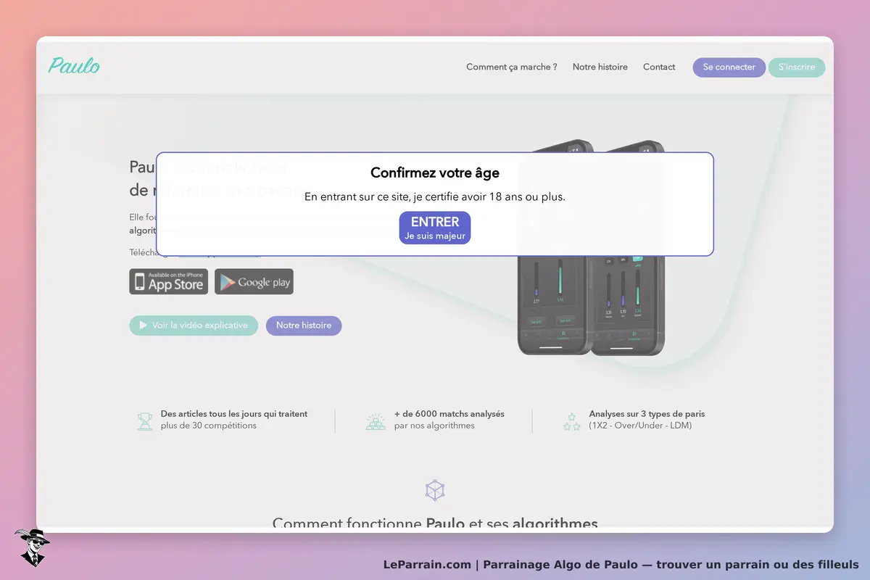Click 'Comment fonctionne Paulo et ses algorithmes' heading
The image size is (870, 580).
point(435,523)
